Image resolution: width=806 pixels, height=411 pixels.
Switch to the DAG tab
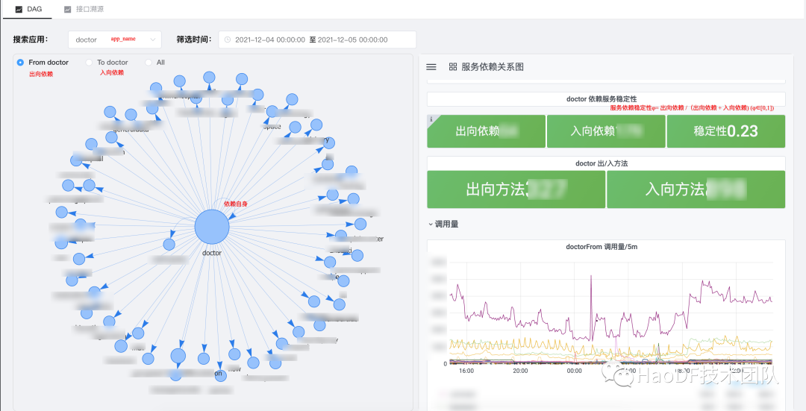28,9
